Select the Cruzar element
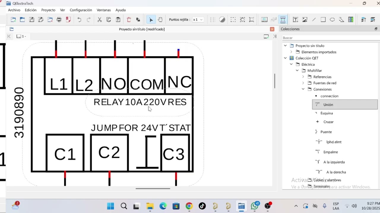This screenshot has height=213, width=380. [x=328, y=122]
